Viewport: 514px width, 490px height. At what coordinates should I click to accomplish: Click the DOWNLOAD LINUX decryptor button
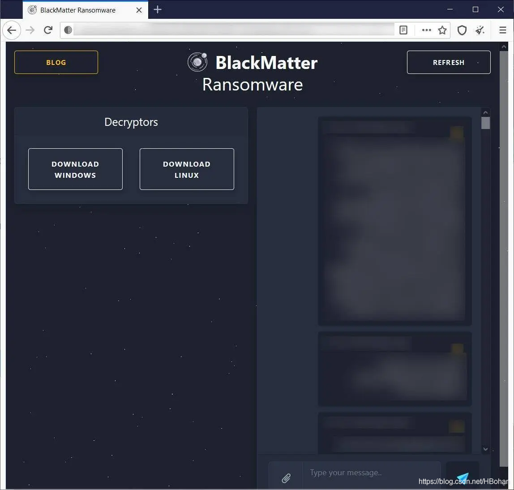point(187,169)
